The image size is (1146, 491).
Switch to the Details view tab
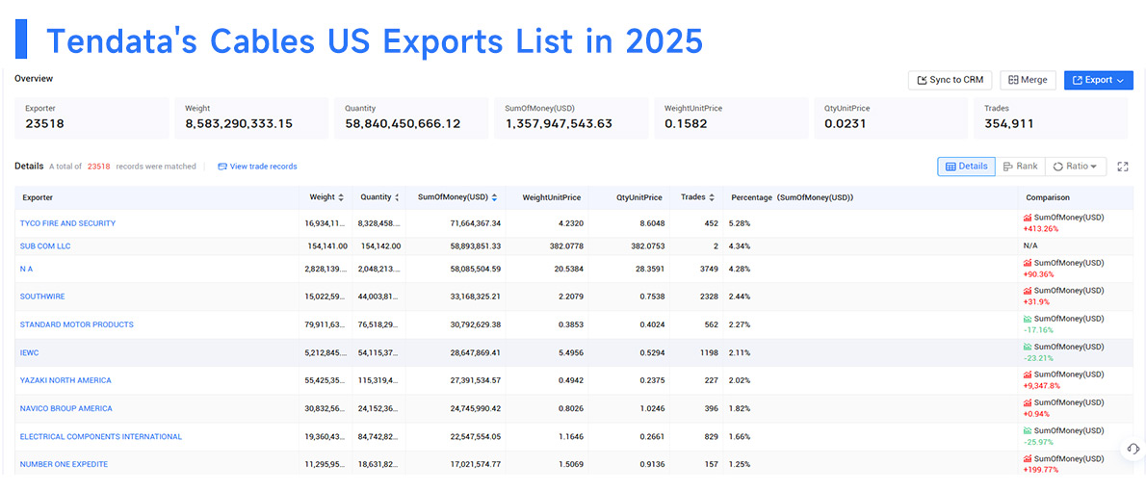point(966,167)
